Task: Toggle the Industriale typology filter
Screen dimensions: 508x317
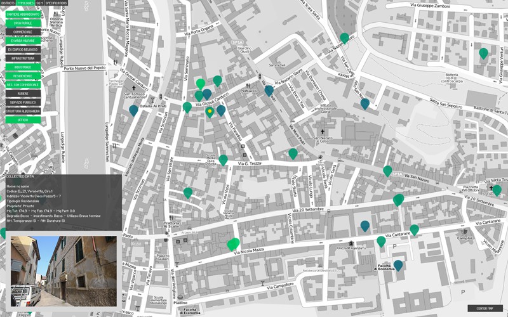Action: [23, 67]
